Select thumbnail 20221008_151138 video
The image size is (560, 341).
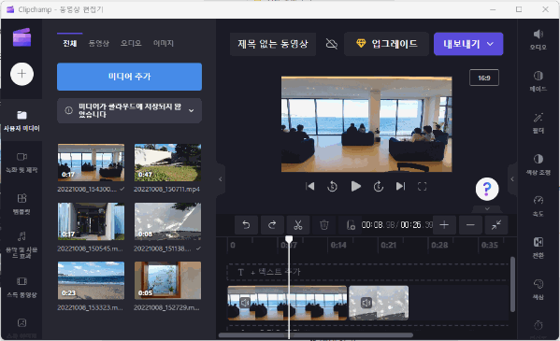click(167, 221)
